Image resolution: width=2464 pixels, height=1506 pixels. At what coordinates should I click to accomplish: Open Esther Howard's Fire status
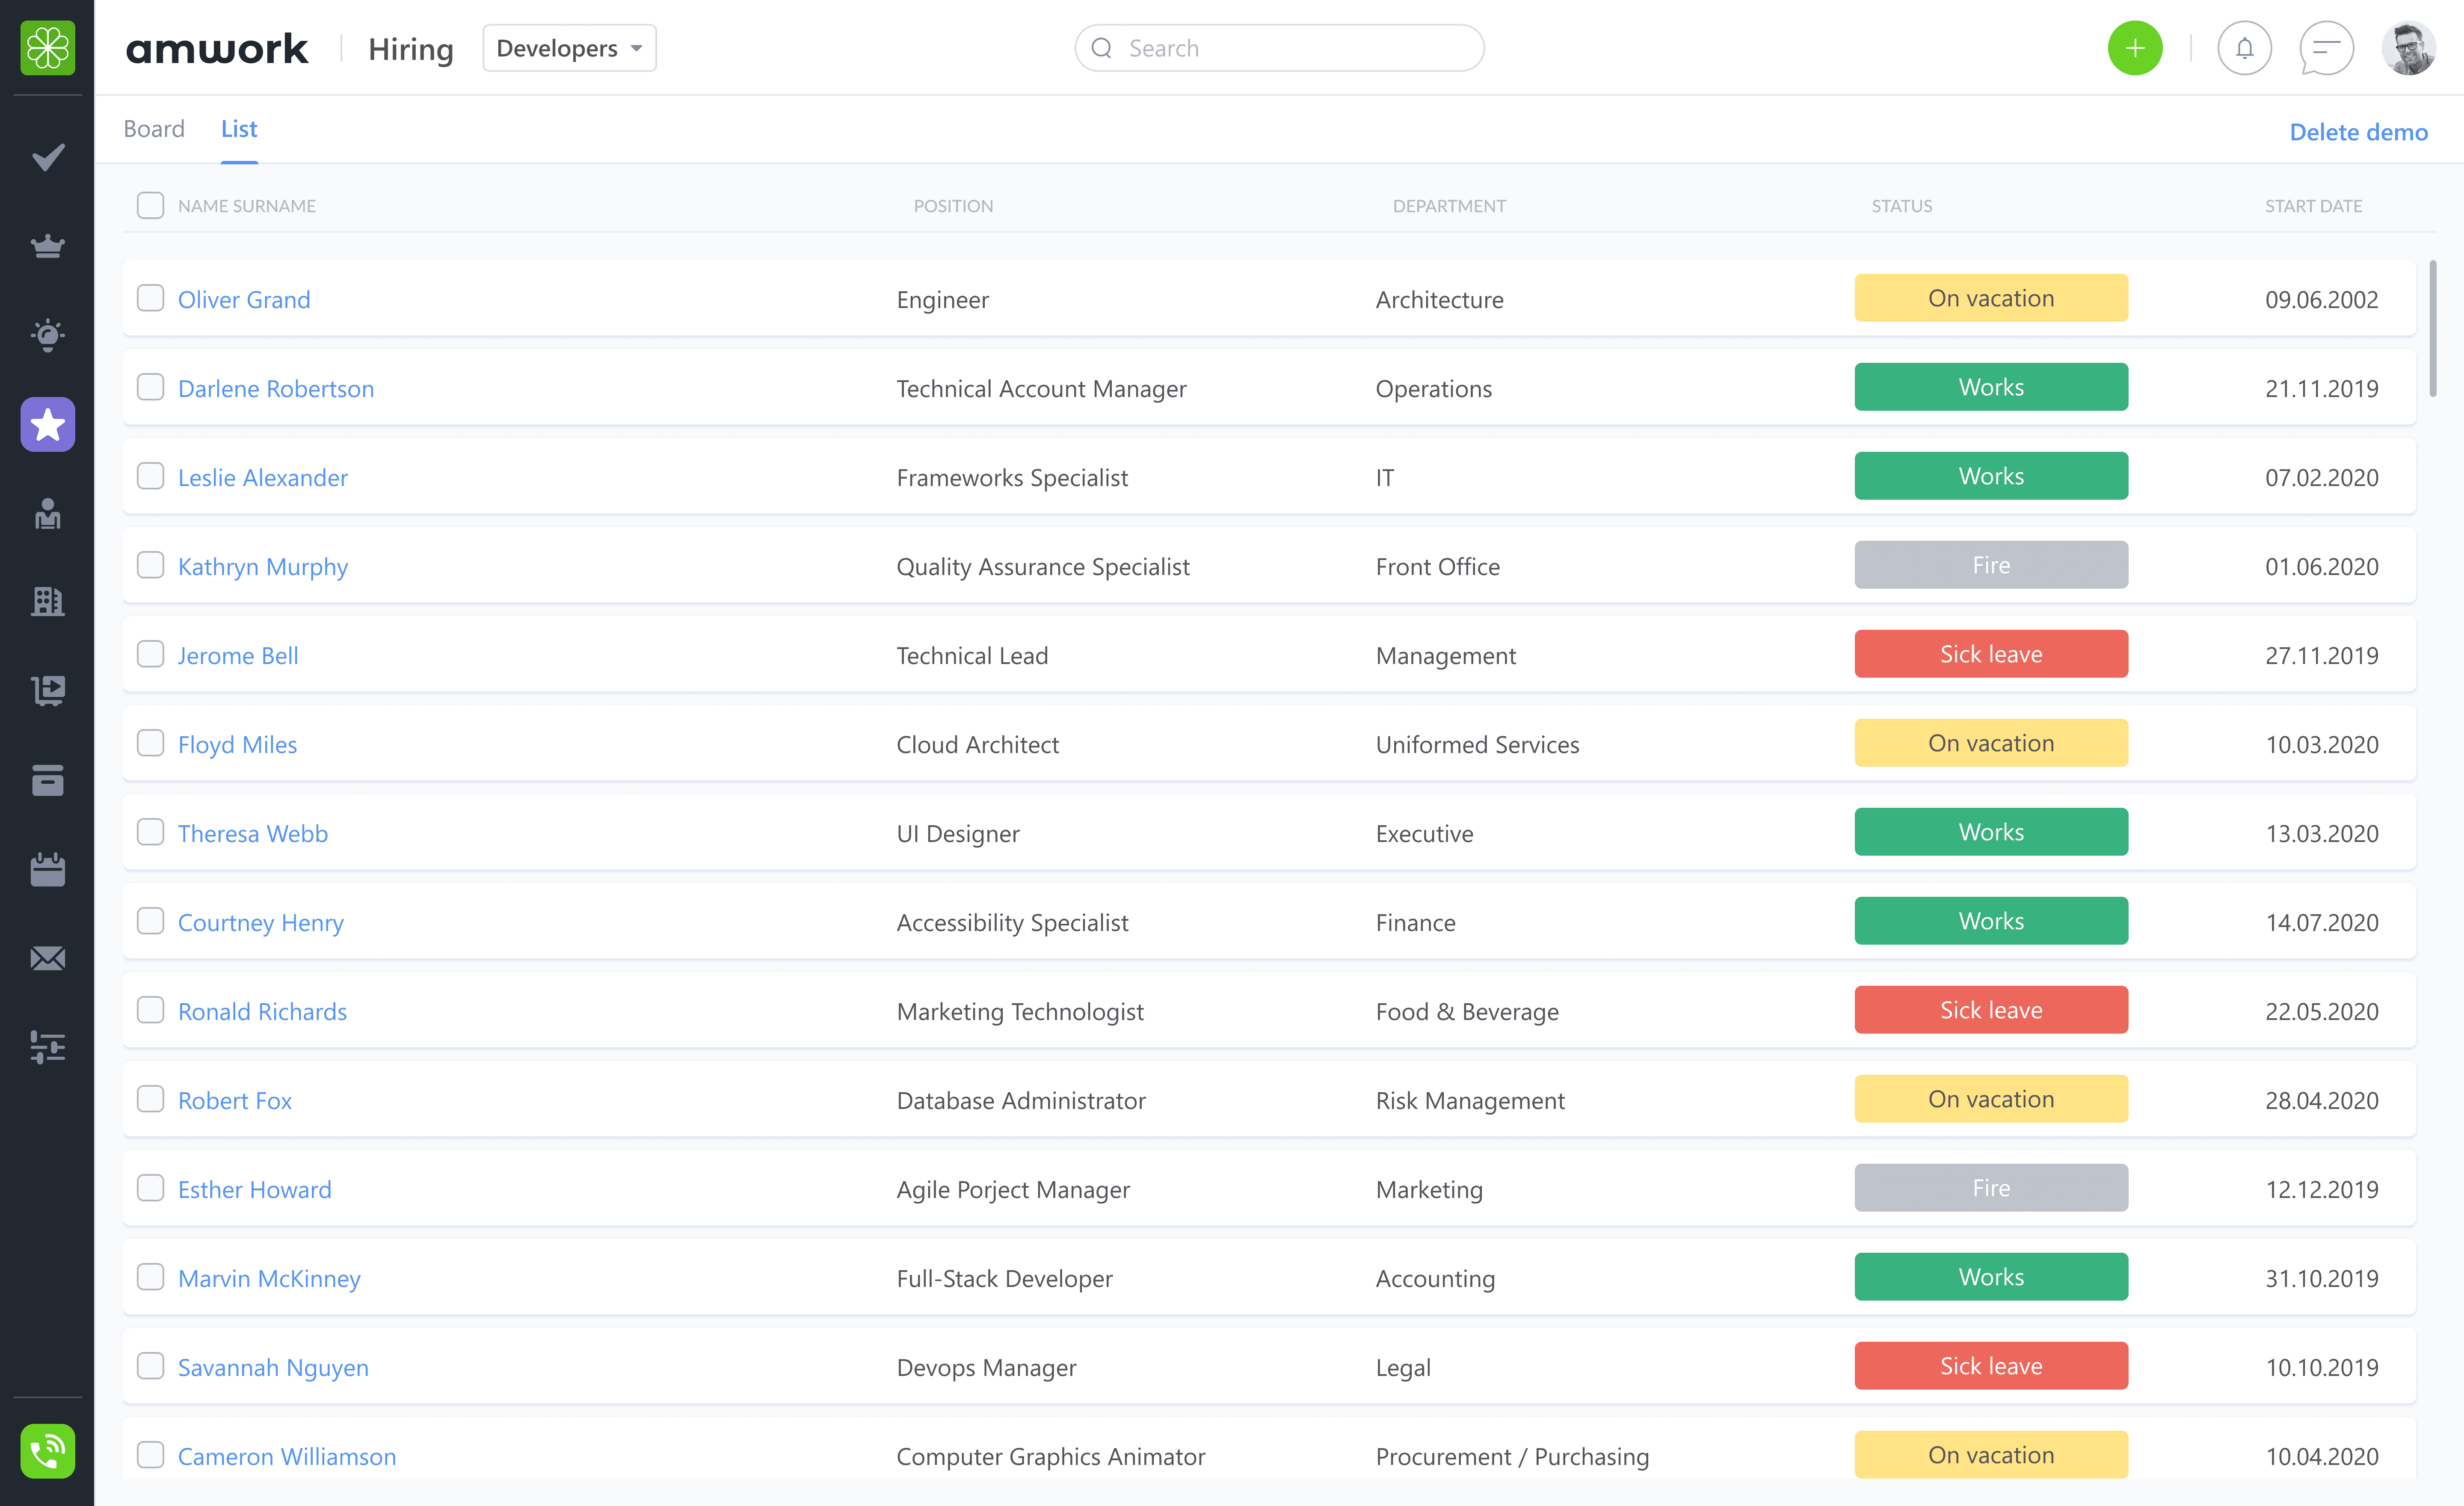click(1991, 1188)
